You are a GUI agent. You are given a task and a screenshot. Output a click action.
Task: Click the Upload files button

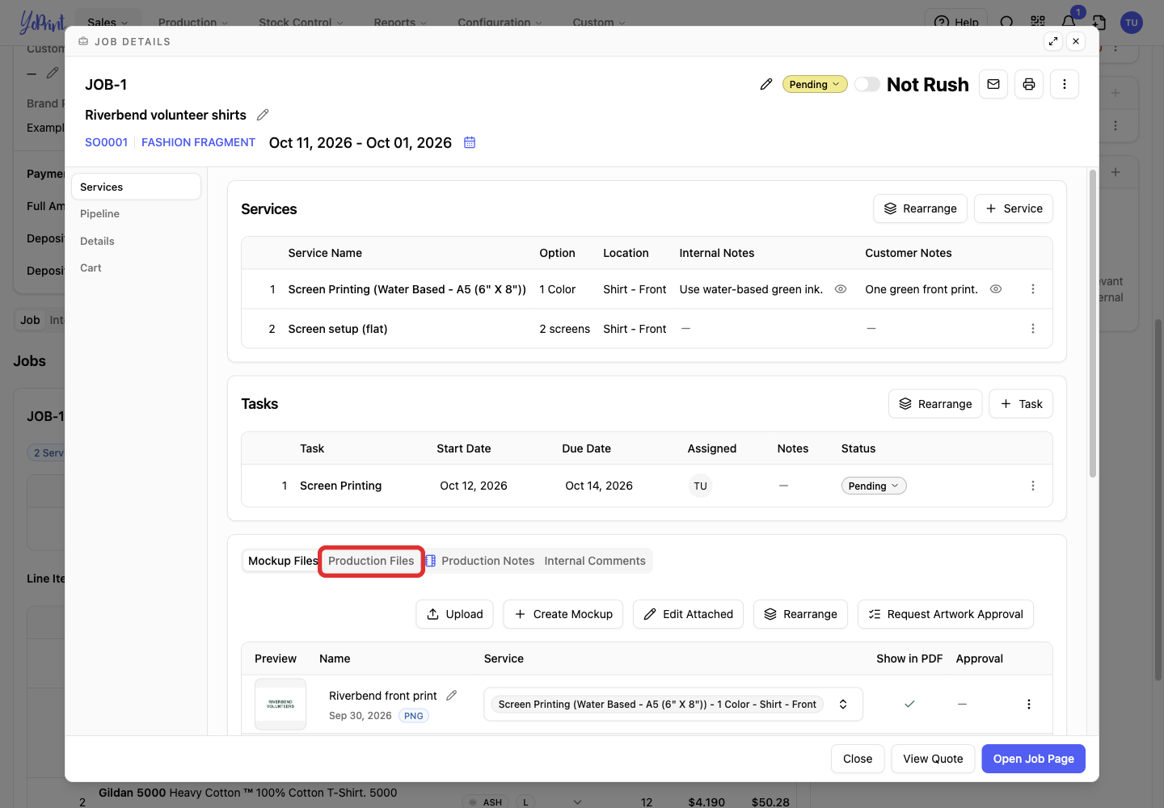click(454, 614)
